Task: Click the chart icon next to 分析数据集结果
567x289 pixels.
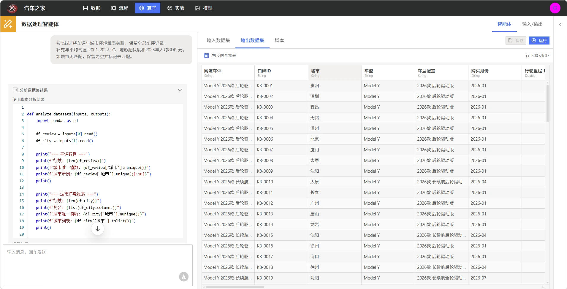Action: pyautogui.click(x=15, y=90)
